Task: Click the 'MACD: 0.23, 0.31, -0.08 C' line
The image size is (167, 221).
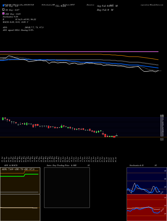Action: [15, 22]
